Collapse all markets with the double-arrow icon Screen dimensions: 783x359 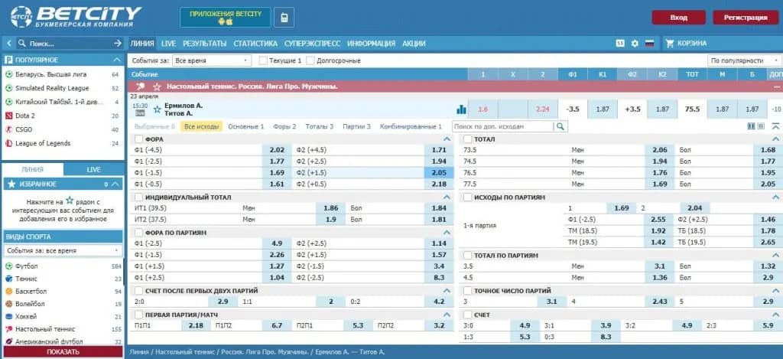(775, 126)
